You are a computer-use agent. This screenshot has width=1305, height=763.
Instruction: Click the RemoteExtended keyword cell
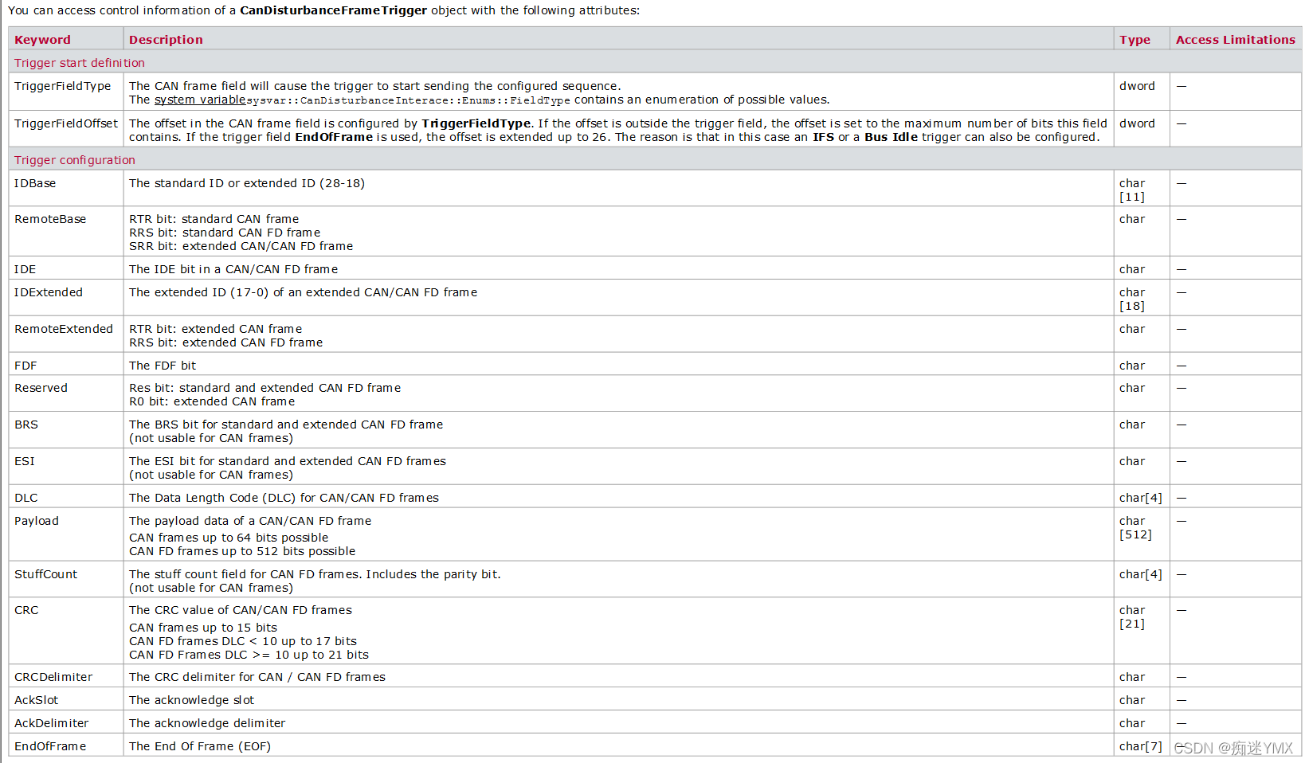(66, 335)
